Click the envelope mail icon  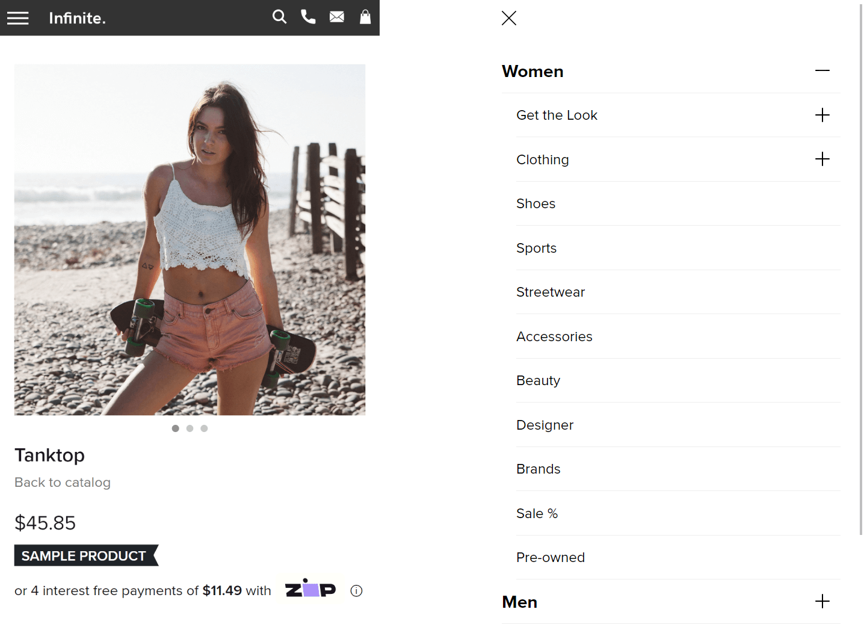(337, 17)
